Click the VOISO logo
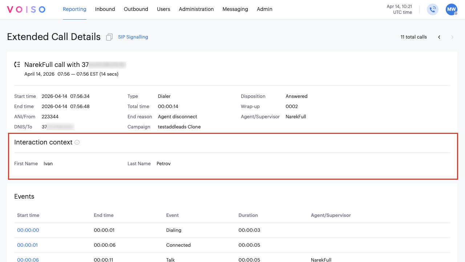The height and width of the screenshot is (262, 465). (x=26, y=9)
